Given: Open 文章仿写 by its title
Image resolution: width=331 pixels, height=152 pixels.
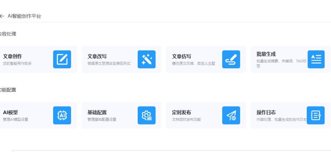Looking at the screenshot, I should [x=182, y=57].
